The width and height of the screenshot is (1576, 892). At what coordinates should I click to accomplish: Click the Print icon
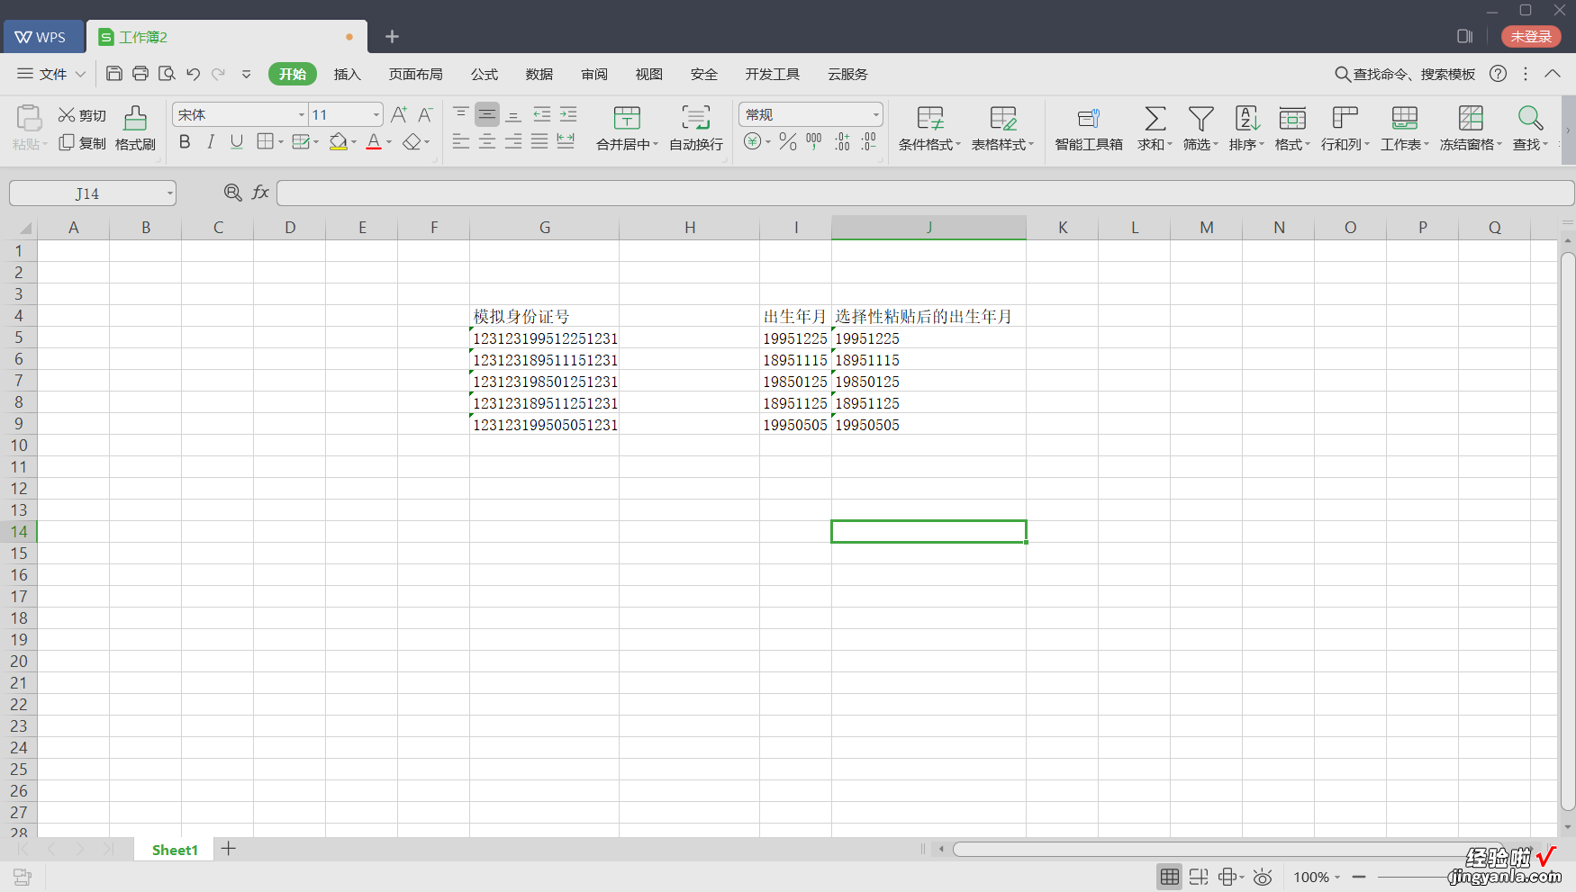(140, 74)
